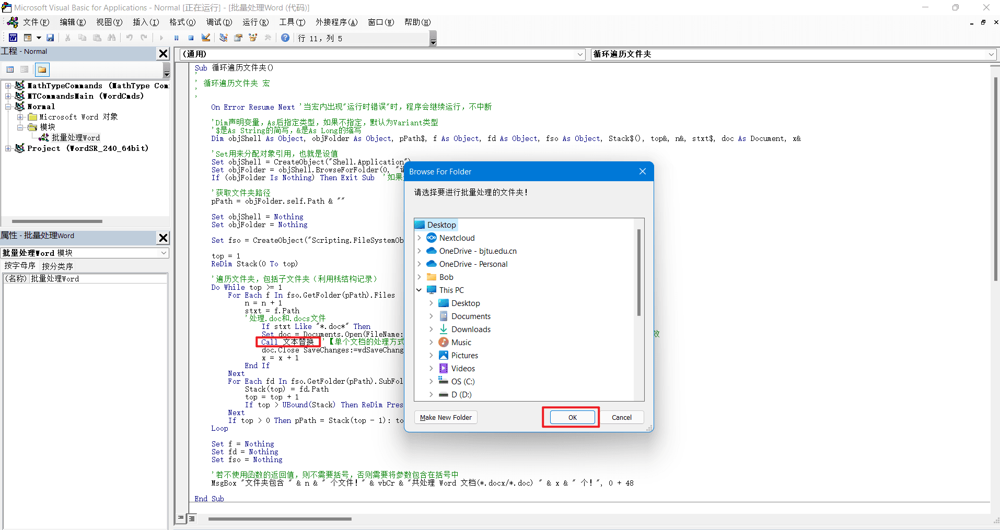Select OneDrive - bjtu.edu.cn folder
The height and width of the screenshot is (530, 1000).
click(x=478, y=251)
